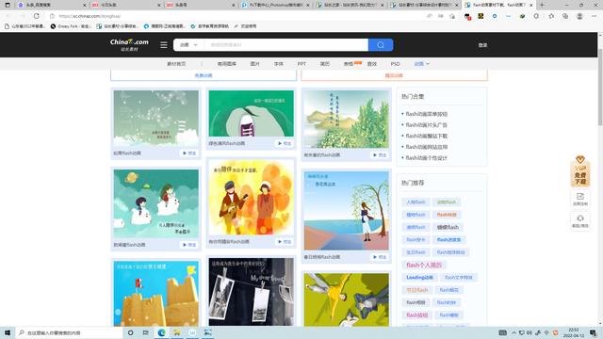Open the Windows Start menu
The image size is (603, 339).
point(8,332)
